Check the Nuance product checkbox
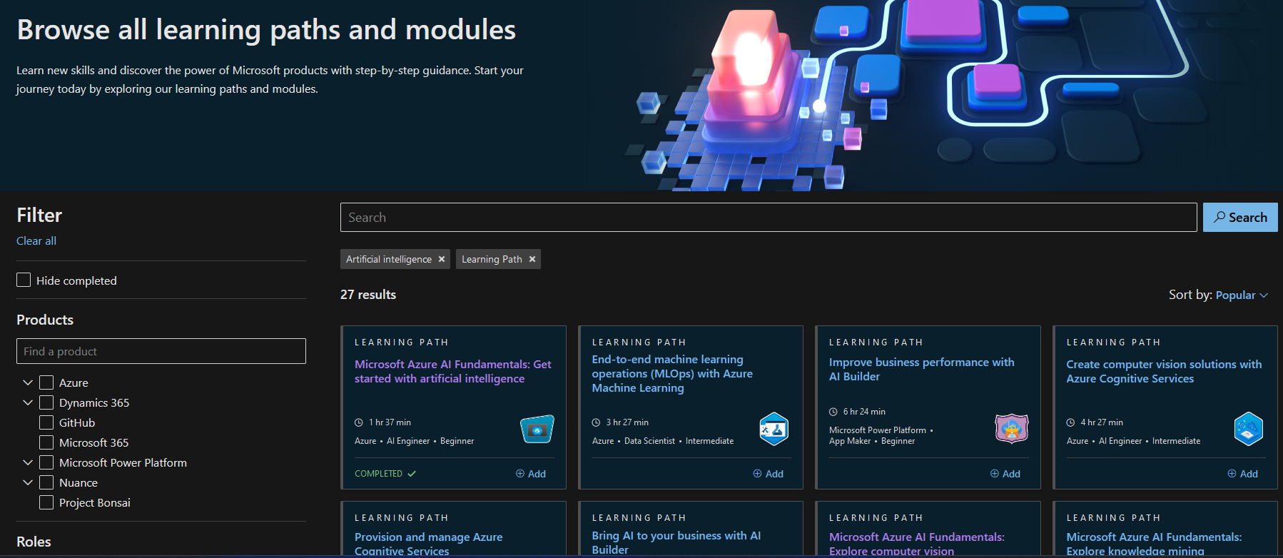This screenshot has width=1283, height=558. coord(46,482)
